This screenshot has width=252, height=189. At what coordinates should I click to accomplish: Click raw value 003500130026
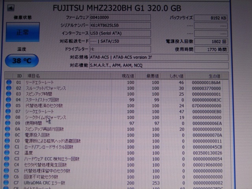click(208, 153)
